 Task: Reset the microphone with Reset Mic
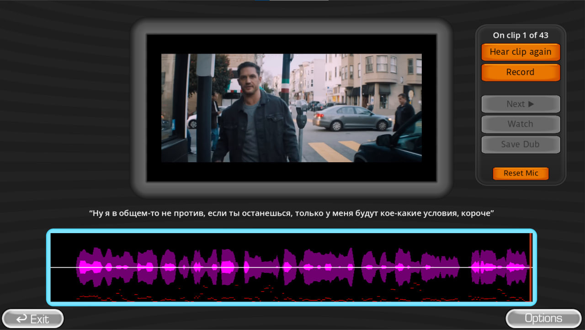pos(521,174)
